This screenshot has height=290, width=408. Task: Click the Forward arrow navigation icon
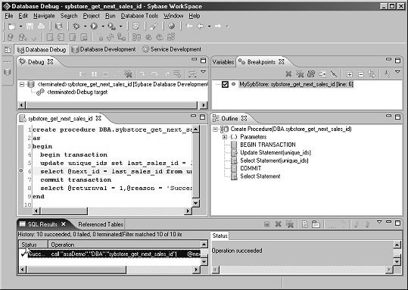coord(218,26)
